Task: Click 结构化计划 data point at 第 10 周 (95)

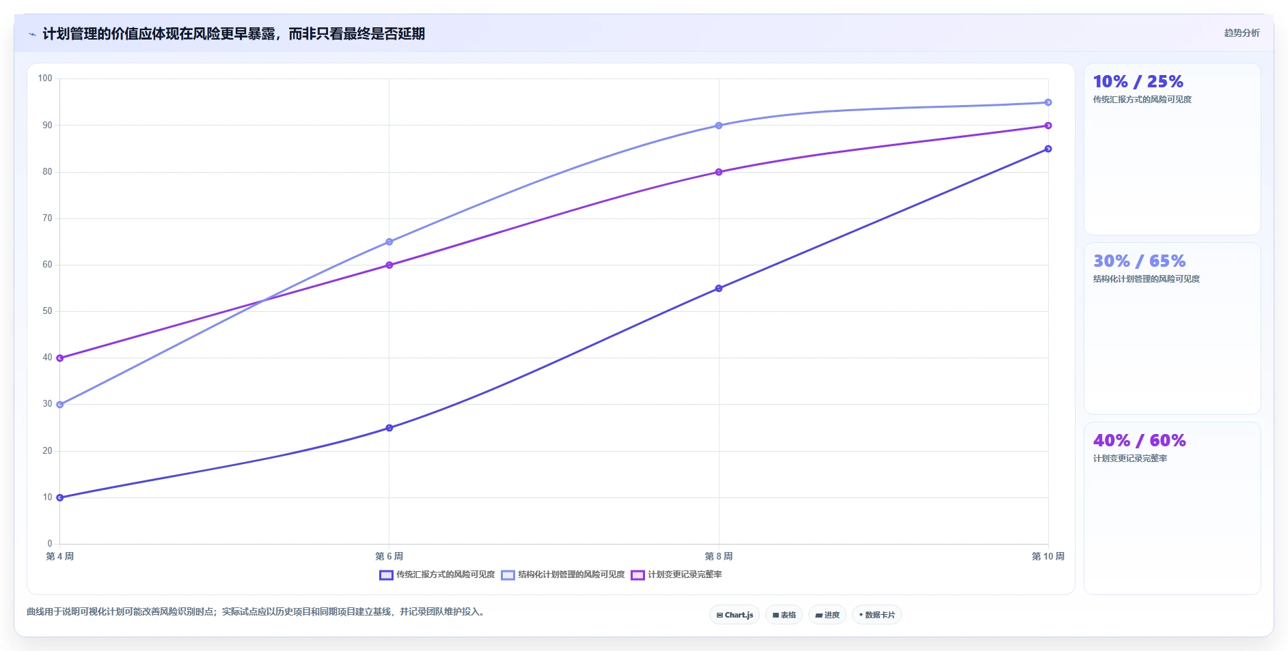Action: tap(1048, 102)
